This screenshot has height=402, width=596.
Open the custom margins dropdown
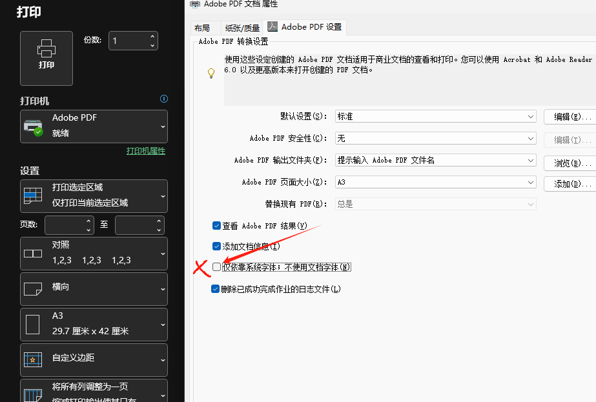[94, 360]
